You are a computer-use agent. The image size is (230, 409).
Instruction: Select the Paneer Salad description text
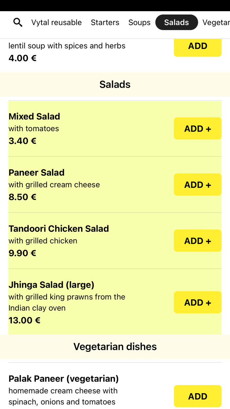(54, 184)
